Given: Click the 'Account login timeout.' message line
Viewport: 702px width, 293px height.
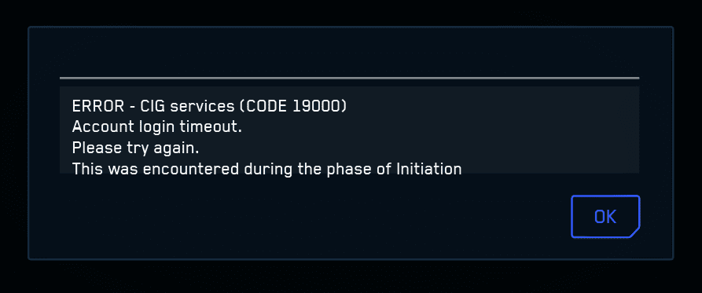Looking at the screenshot, I should click(156, 127).
